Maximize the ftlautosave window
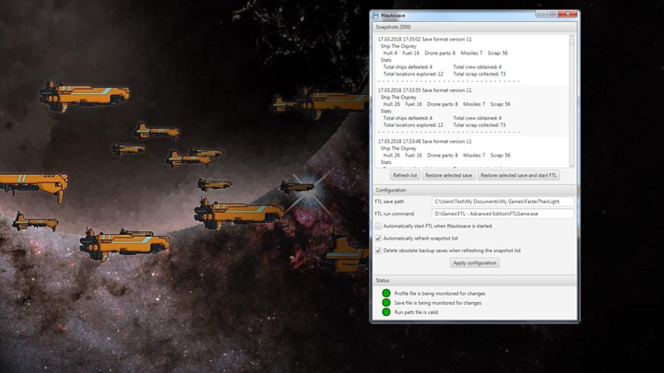Screen dimensions: 664x373 [552, 14]
